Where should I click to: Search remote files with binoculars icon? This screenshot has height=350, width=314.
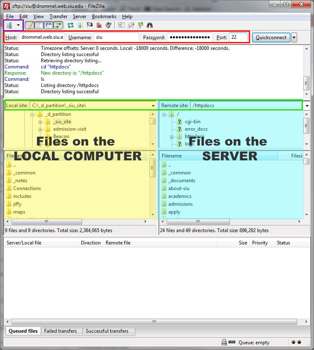(x=150, y=25)
